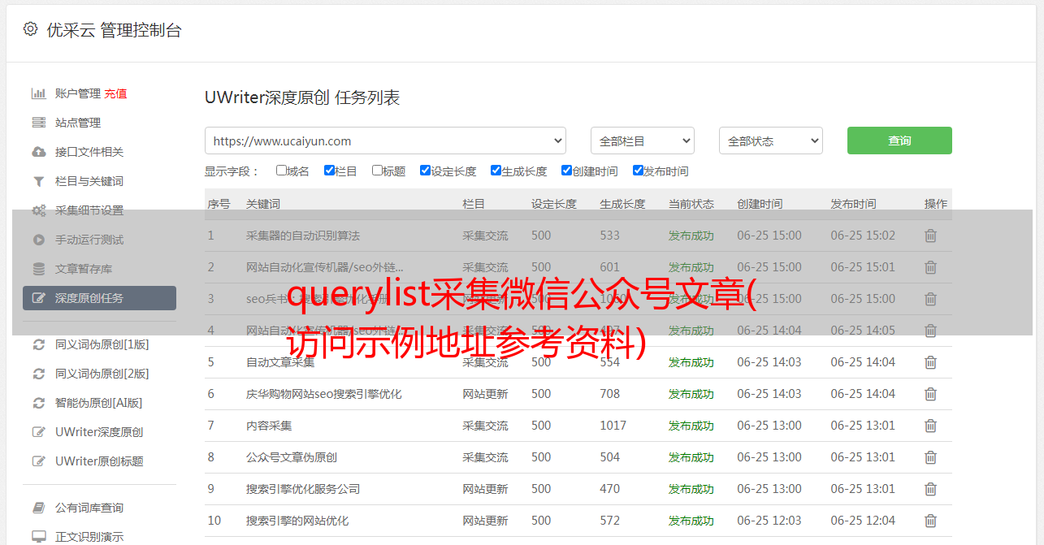Click the keyword 搜索引擎的网站优化
Screen dimensions: 1044x545
point(297,521)
